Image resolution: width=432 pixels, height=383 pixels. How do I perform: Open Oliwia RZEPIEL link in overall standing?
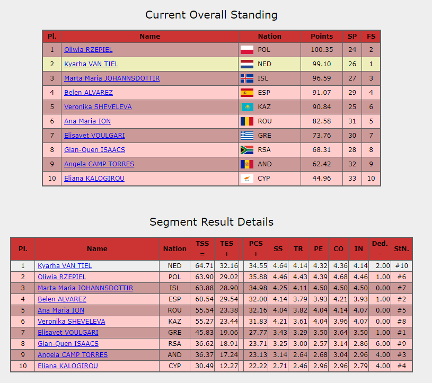88,50
